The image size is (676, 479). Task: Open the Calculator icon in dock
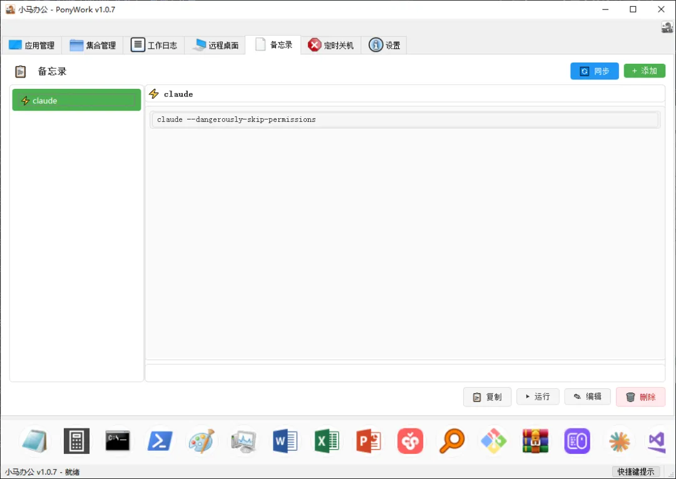[76, 441]
